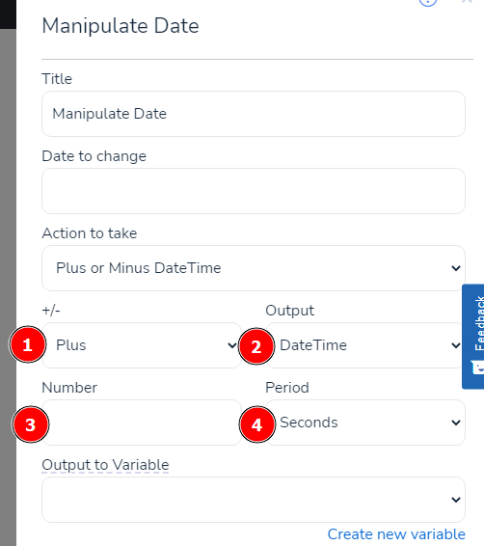The image size is (484, 546).
Task: Close the Manipulate Date panel
Action: (467, 2)
